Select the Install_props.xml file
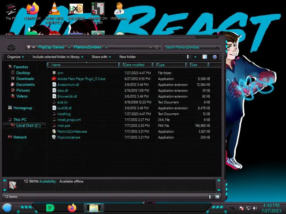Image resolution: width=286 pixels, height=214 pixels. [69, 120]
